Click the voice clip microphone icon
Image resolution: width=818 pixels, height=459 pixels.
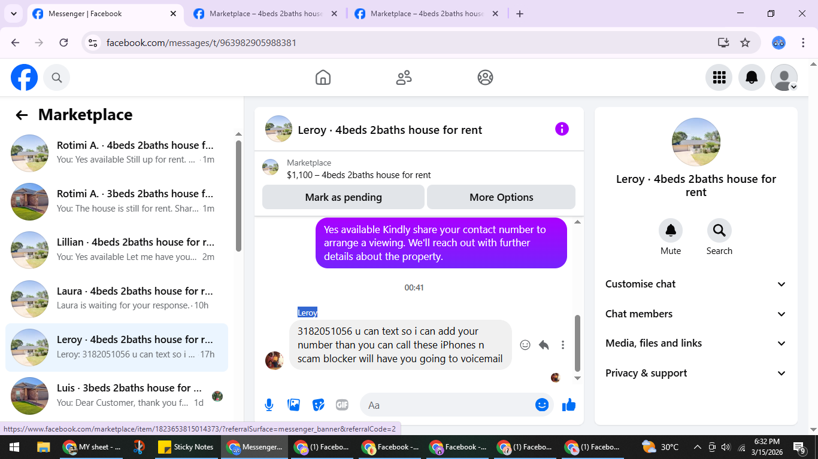coord(269,405)
